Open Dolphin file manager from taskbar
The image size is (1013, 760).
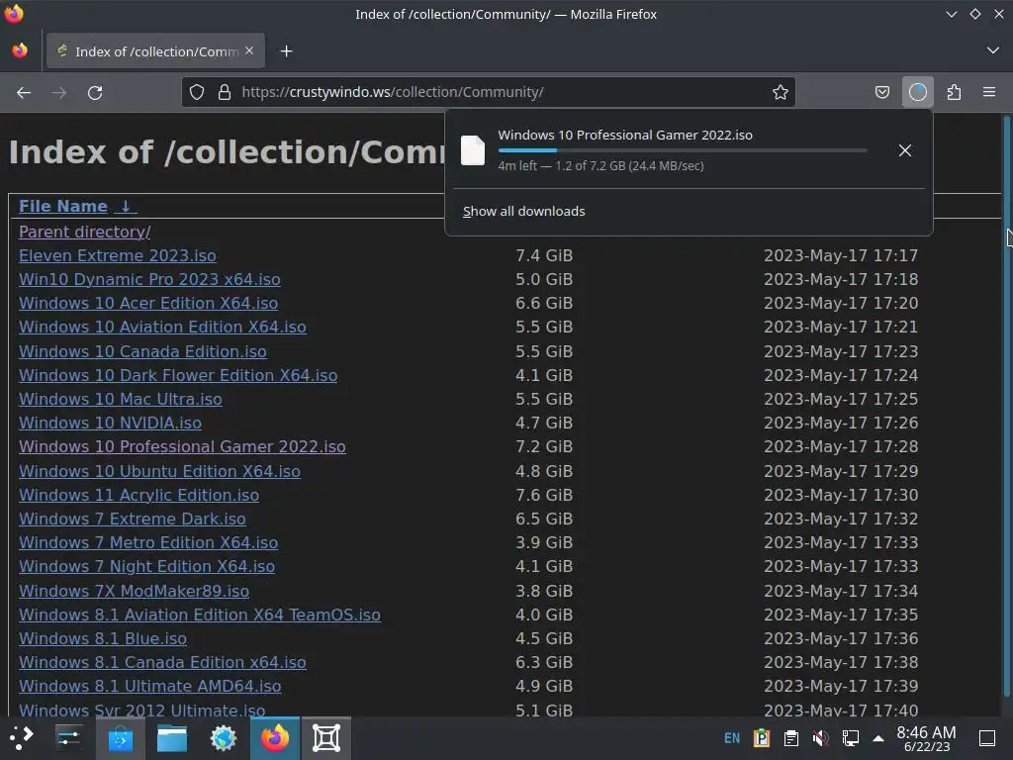click(172, 737)
